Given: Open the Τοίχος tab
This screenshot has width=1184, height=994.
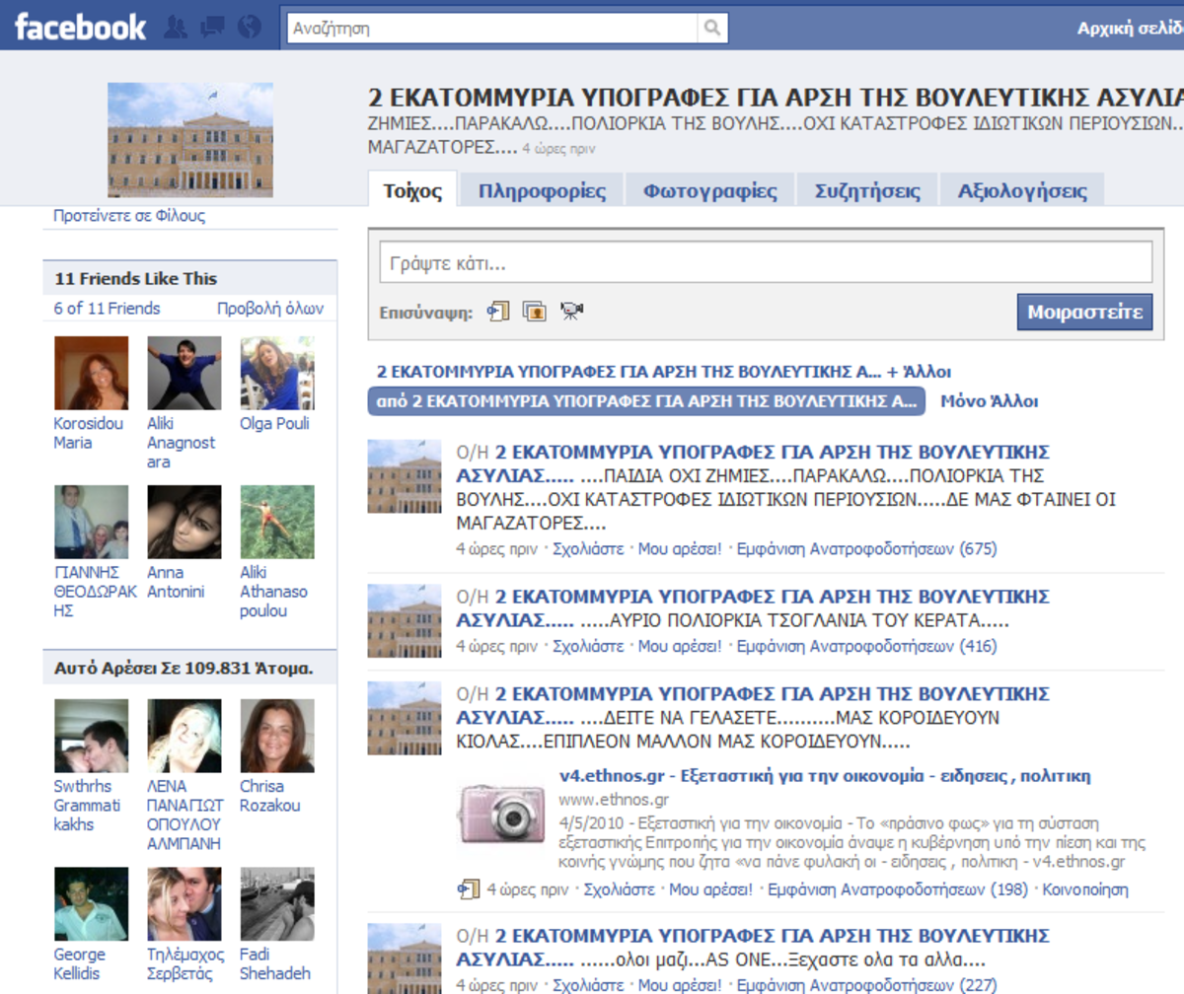Looking at the screenshot, I should 412,190.
